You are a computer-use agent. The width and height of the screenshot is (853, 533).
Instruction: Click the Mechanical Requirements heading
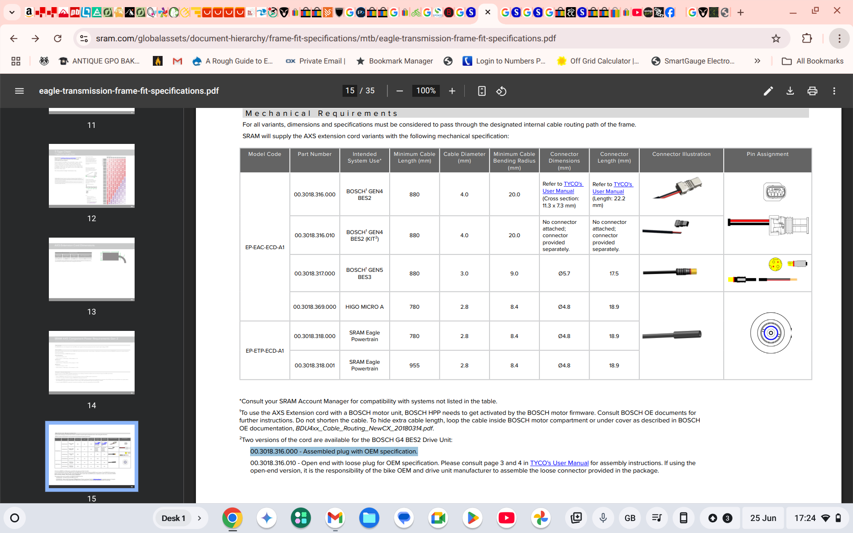click(x=322, y=113)
